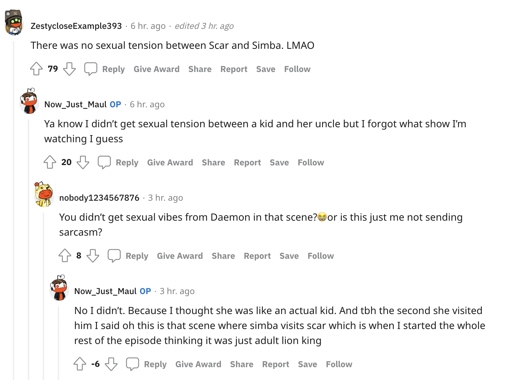The height and width of the screenshot is (380, 506).
Task: Upvote the comment scored -6
Action: coord(80,364)
